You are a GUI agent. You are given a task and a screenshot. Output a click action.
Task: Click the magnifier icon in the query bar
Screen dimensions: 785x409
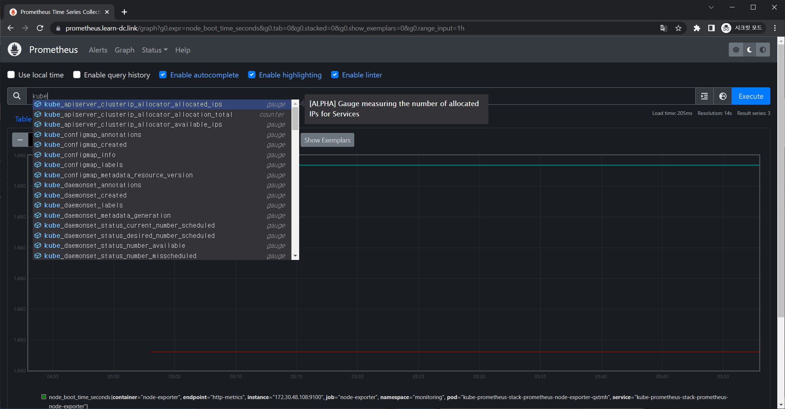[x=17, y=96]
